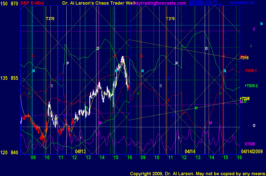Click the 04/13 date label on the chart
This screenshot has width=266, height=176.
click(80, 151)
